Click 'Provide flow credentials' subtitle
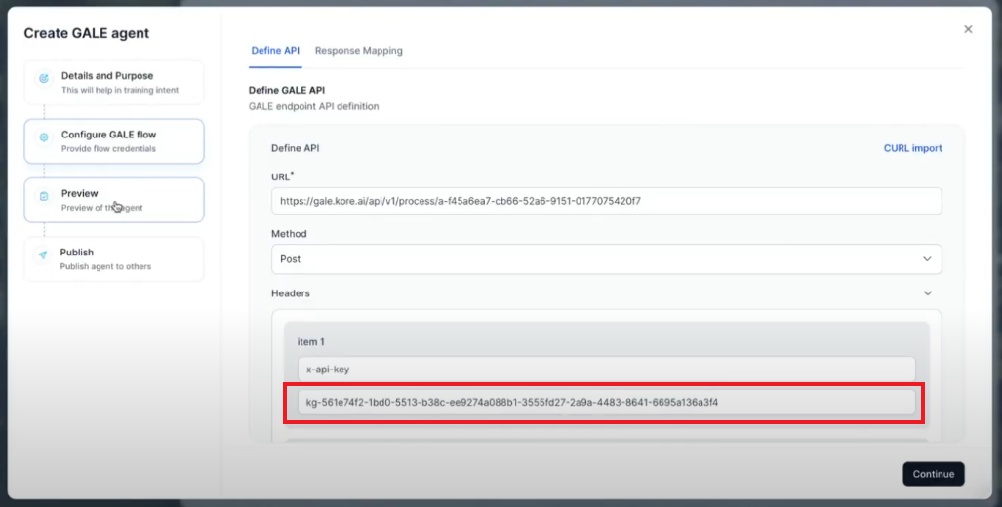This screenshot has height=507, width=1002. click(x=108, y=149)
